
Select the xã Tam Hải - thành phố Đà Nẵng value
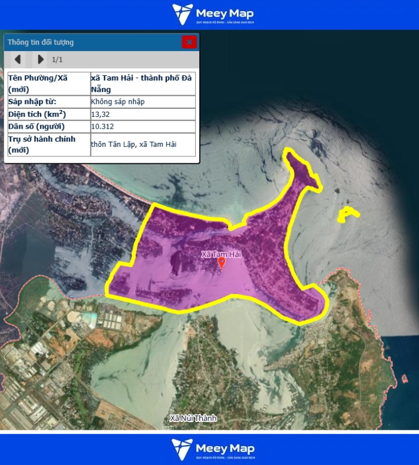pyautogui.click(x=143, y=83)
